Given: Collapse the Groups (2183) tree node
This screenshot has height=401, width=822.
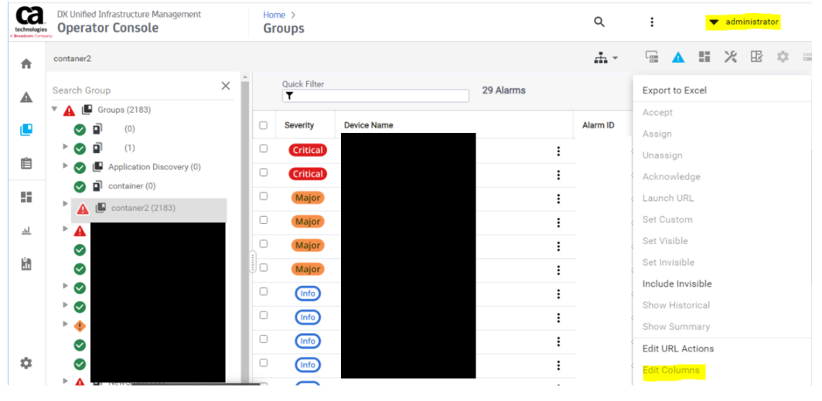Looking at the screenshot, I should point(54,110).
